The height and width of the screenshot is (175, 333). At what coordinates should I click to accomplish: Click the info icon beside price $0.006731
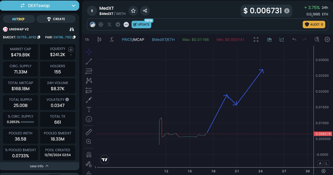(x=287, y=11)
